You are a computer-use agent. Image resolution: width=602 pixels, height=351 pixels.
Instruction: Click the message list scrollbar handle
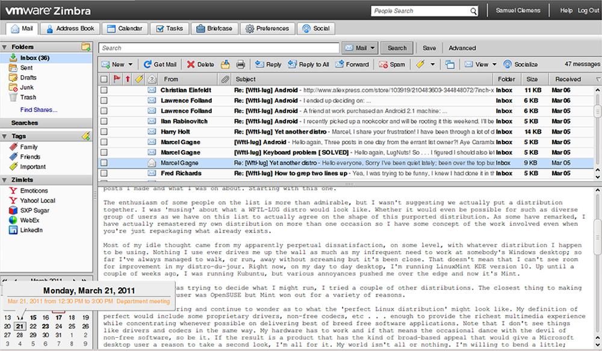597,111
